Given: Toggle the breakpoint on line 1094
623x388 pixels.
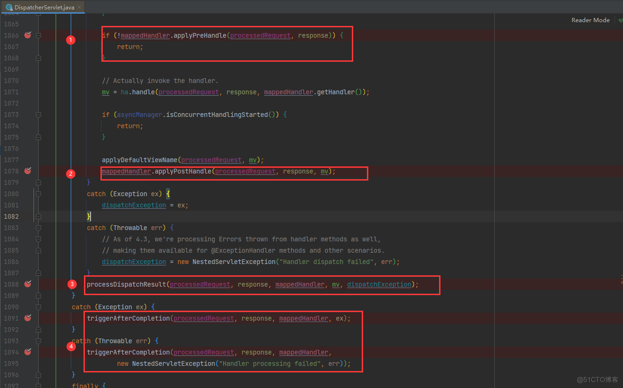Looking at the screenshot, I should pyautogui.click(x=27, y=352).
